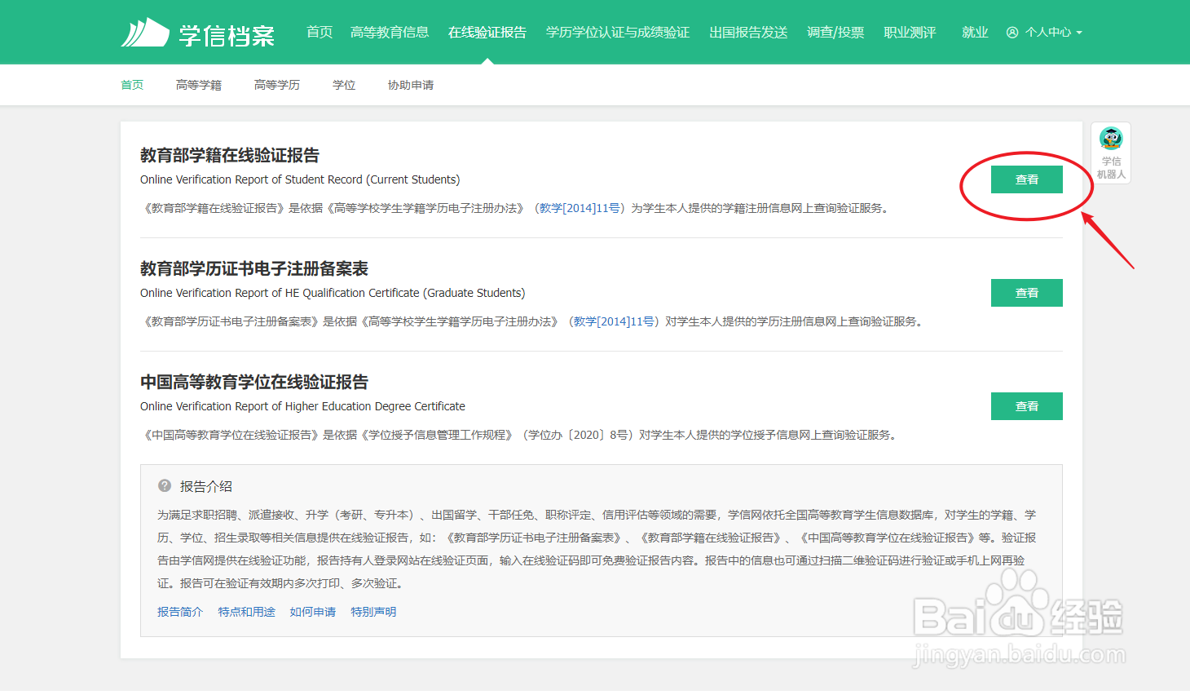Click 查看 for 教育部学历证书电子注册备案表
This screenshot has height=695, width=1190.
pos(1026,292)
